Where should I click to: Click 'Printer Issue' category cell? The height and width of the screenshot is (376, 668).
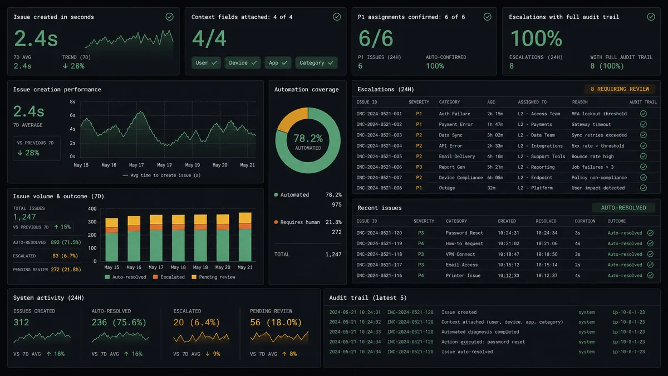(463, 276)
